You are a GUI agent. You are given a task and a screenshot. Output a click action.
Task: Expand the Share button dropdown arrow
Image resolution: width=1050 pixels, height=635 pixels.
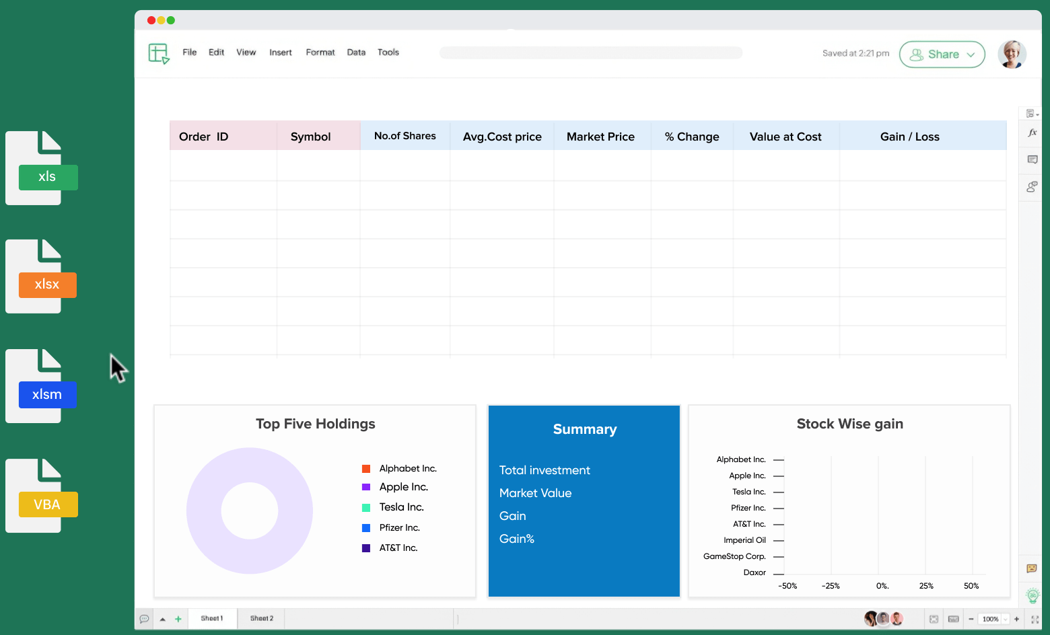click(971, 54)
